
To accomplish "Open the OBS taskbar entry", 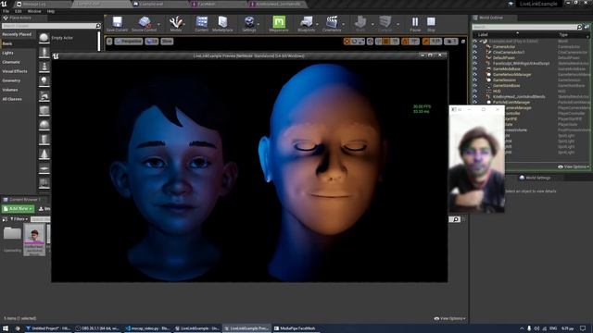I will point(97,328).
